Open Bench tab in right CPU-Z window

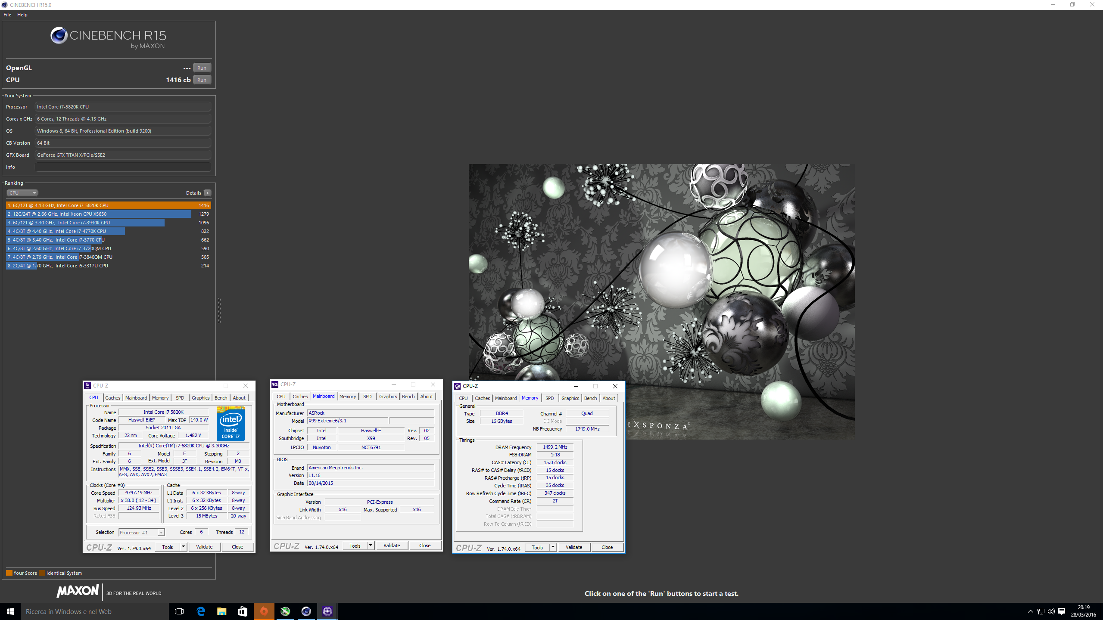pyautogui.click(x=591, y=398)
